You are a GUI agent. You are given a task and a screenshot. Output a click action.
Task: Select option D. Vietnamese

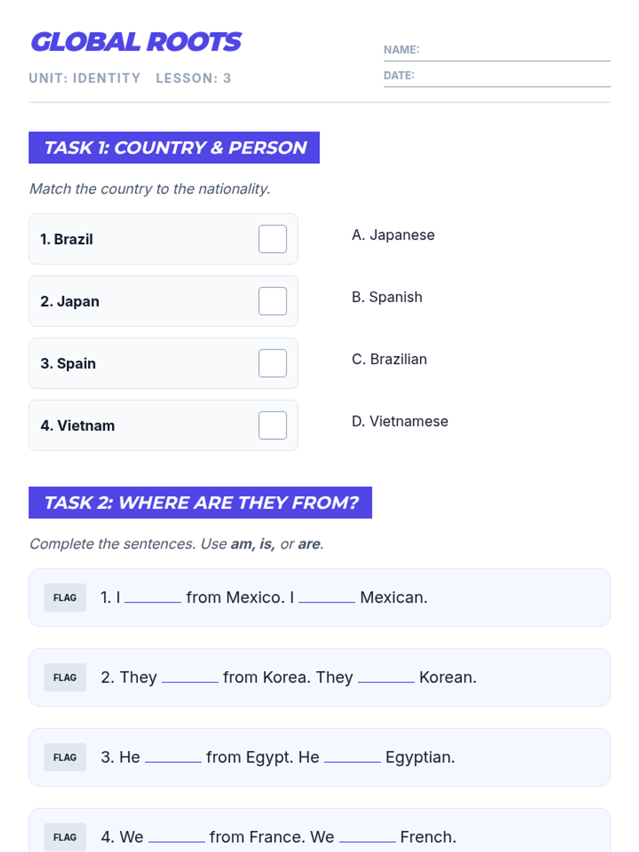[400, 421]
